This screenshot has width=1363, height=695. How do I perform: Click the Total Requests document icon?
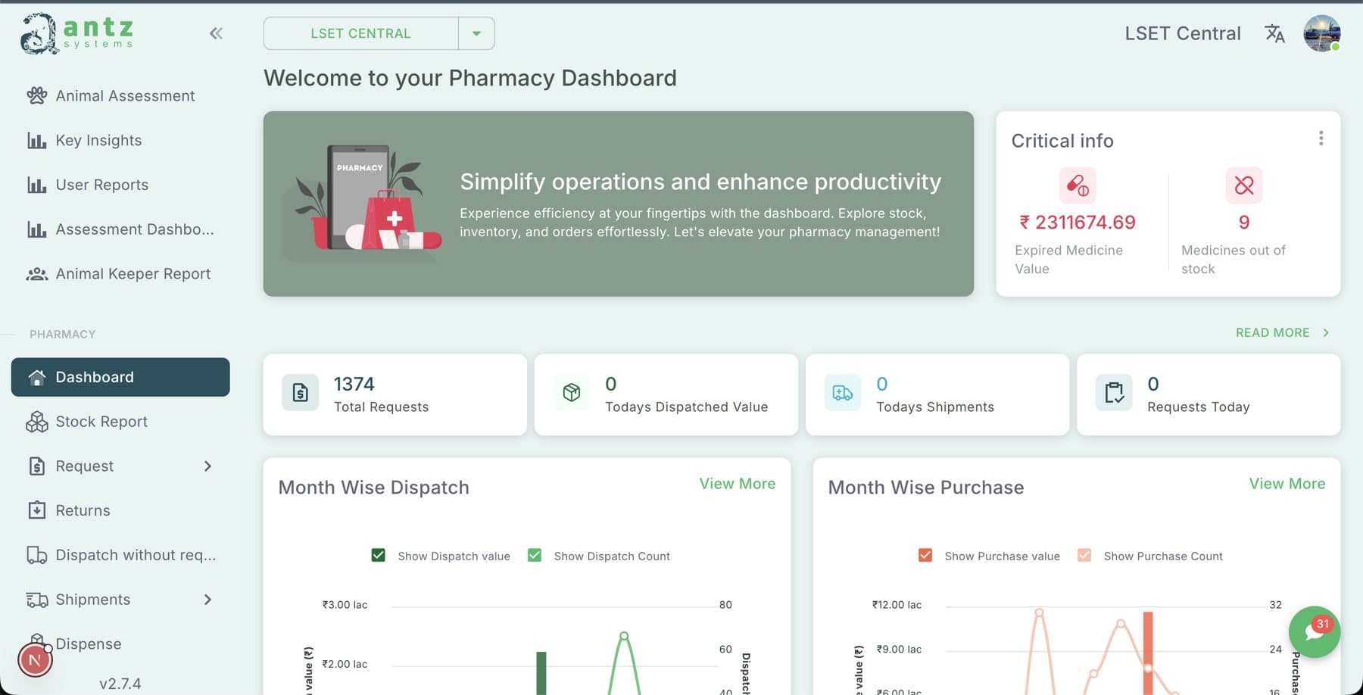(x=301, y=393)
